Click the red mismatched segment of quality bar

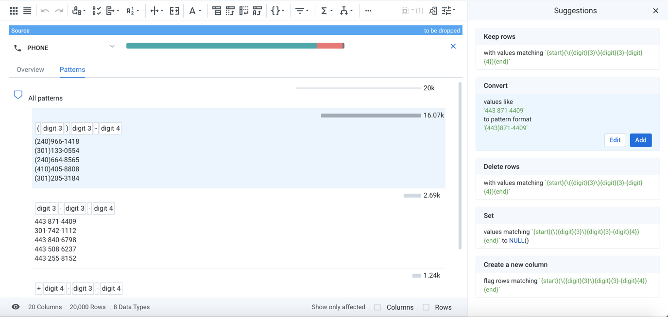coord(329,46)
